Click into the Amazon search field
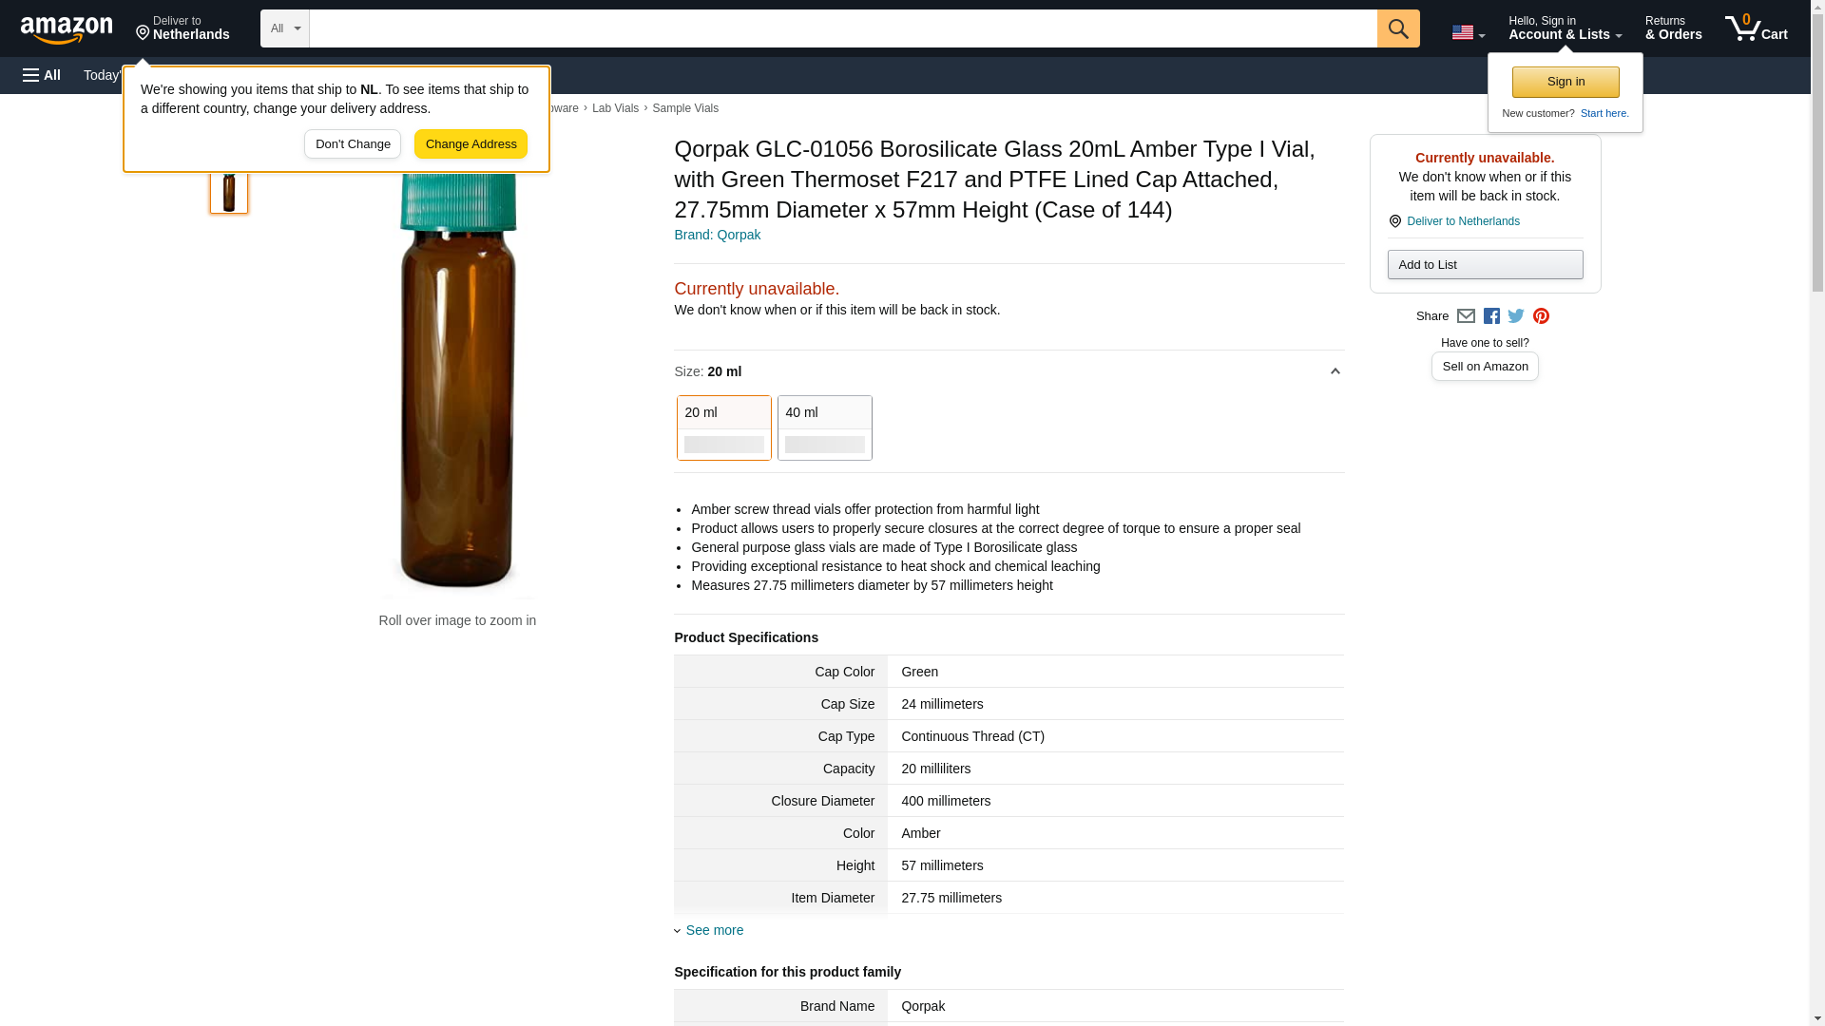The width and height of the screenshot is (1825, 1026). [x=842, y=28]
